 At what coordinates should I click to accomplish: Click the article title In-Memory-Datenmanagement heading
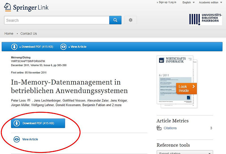pos(69,87)
